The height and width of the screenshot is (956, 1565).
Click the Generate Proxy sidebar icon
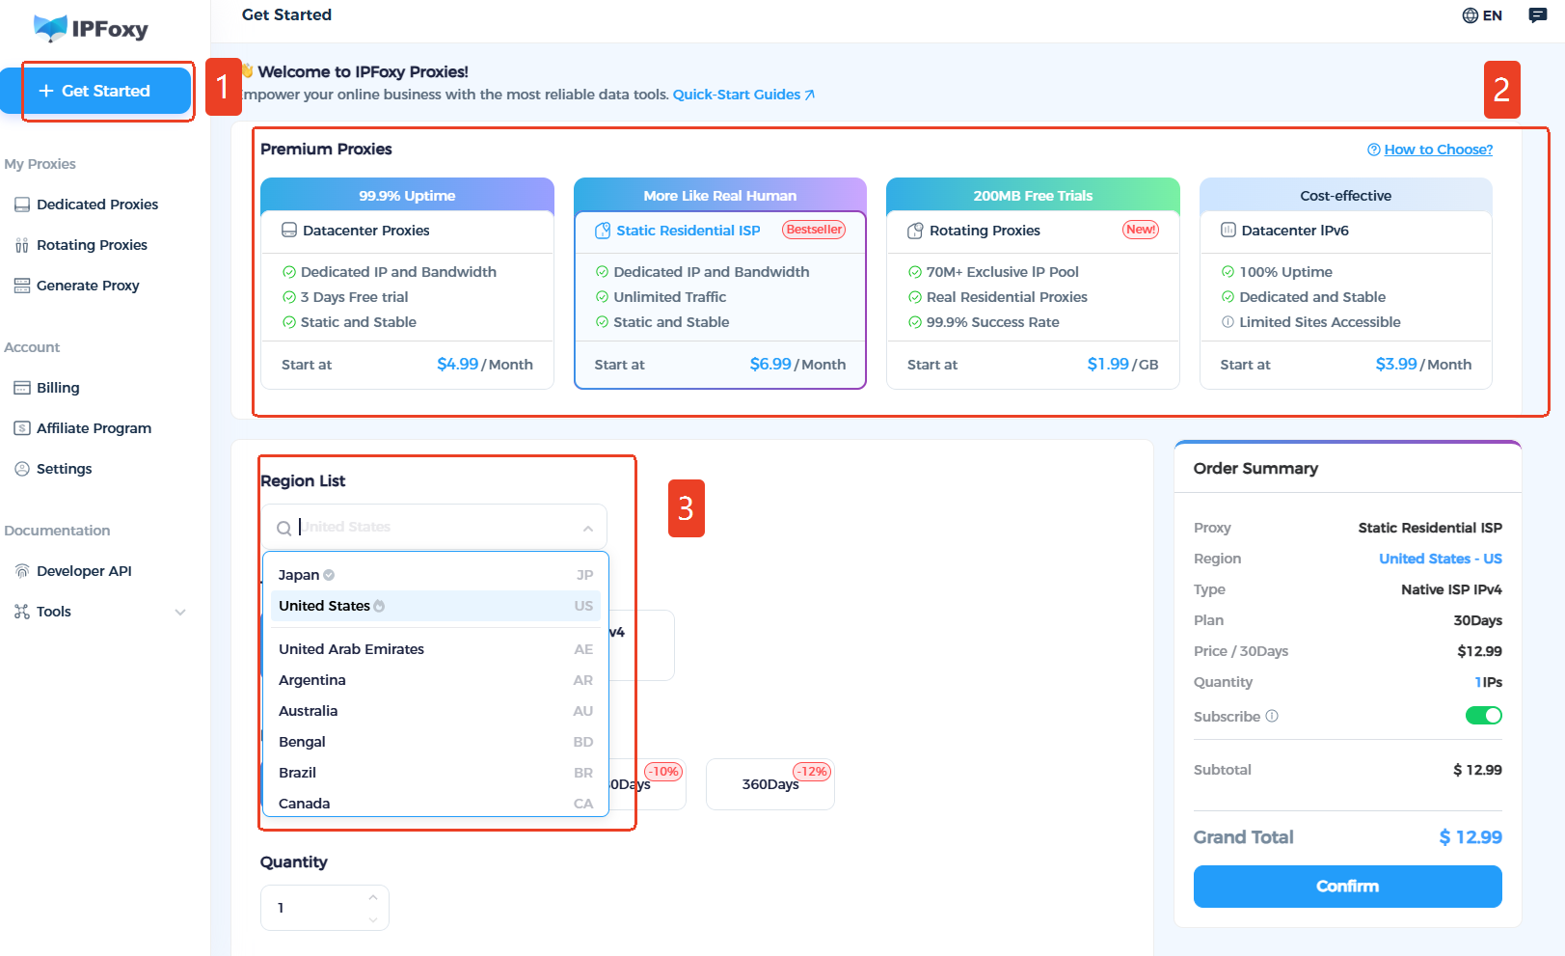coord(22,286)
